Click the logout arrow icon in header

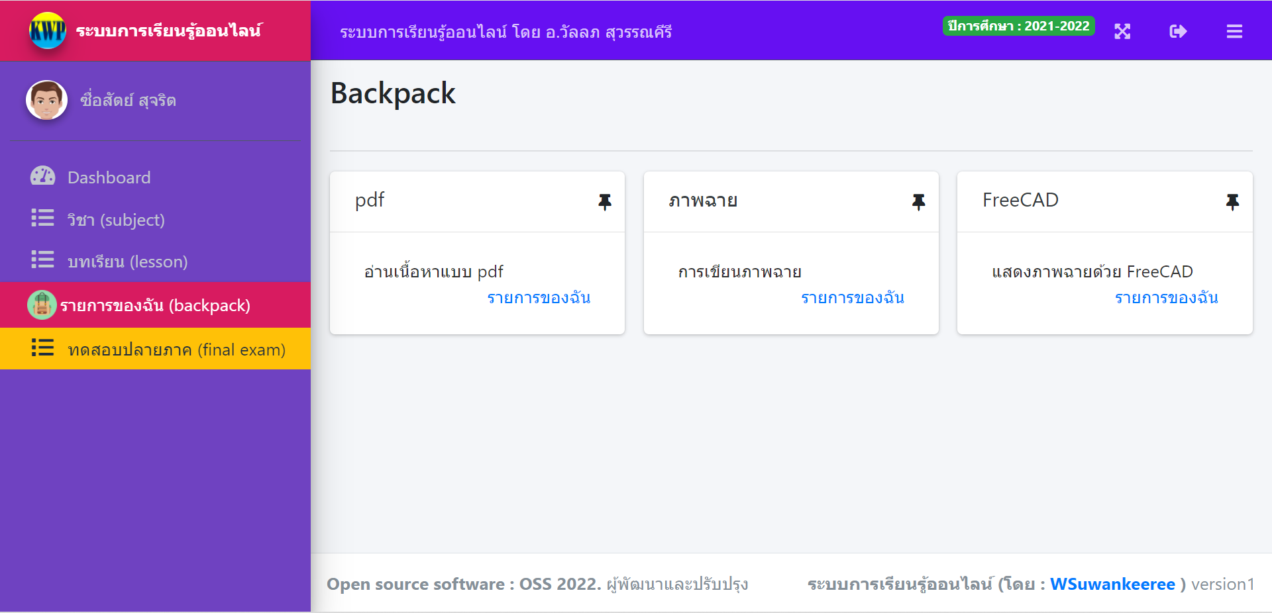(1178, 31)
